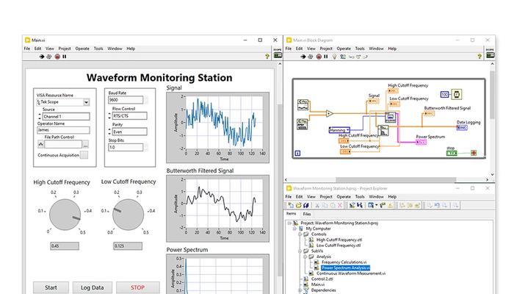Click the Log Data button
The image size is (517, 294).
point(93,287)
